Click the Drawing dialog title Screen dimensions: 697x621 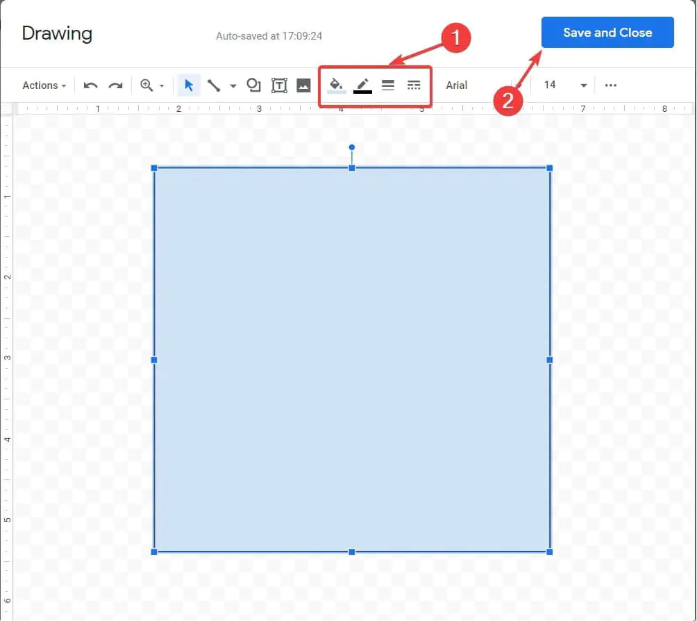point(57,33)
